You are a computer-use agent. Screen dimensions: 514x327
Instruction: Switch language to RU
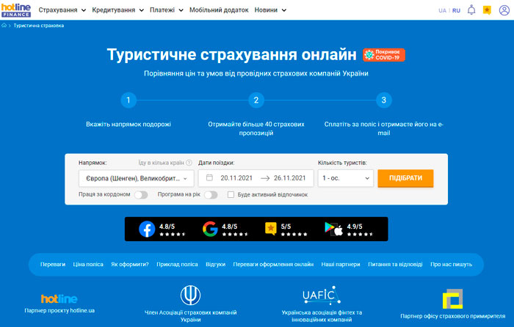pyautogui.click(x=456, y=10)
